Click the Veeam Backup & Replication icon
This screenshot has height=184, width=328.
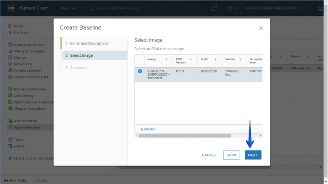coord(10,102)
